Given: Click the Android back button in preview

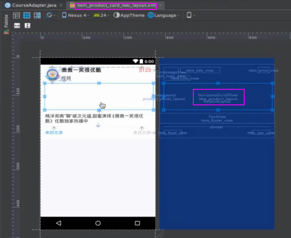Looking at the screenshot, I should pyautogui.click(x=58, y=223).
